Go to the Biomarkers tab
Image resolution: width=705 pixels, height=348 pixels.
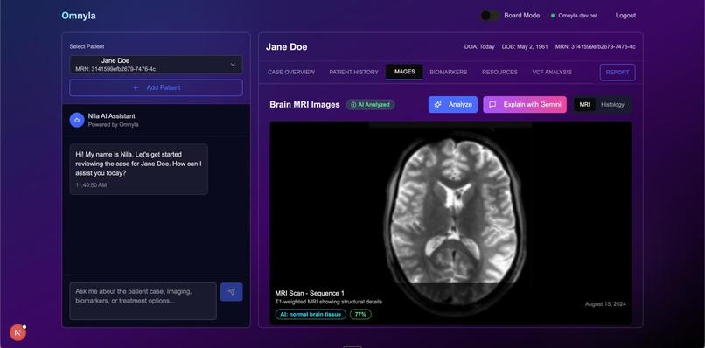448,72
